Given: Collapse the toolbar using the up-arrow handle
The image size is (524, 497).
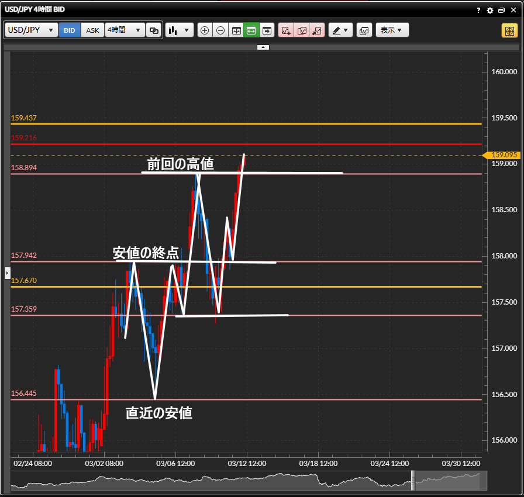Looking at the screenshot, I should (263, 47).
